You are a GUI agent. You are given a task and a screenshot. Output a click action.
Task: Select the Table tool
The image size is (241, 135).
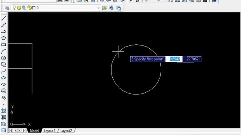point(3,130)
